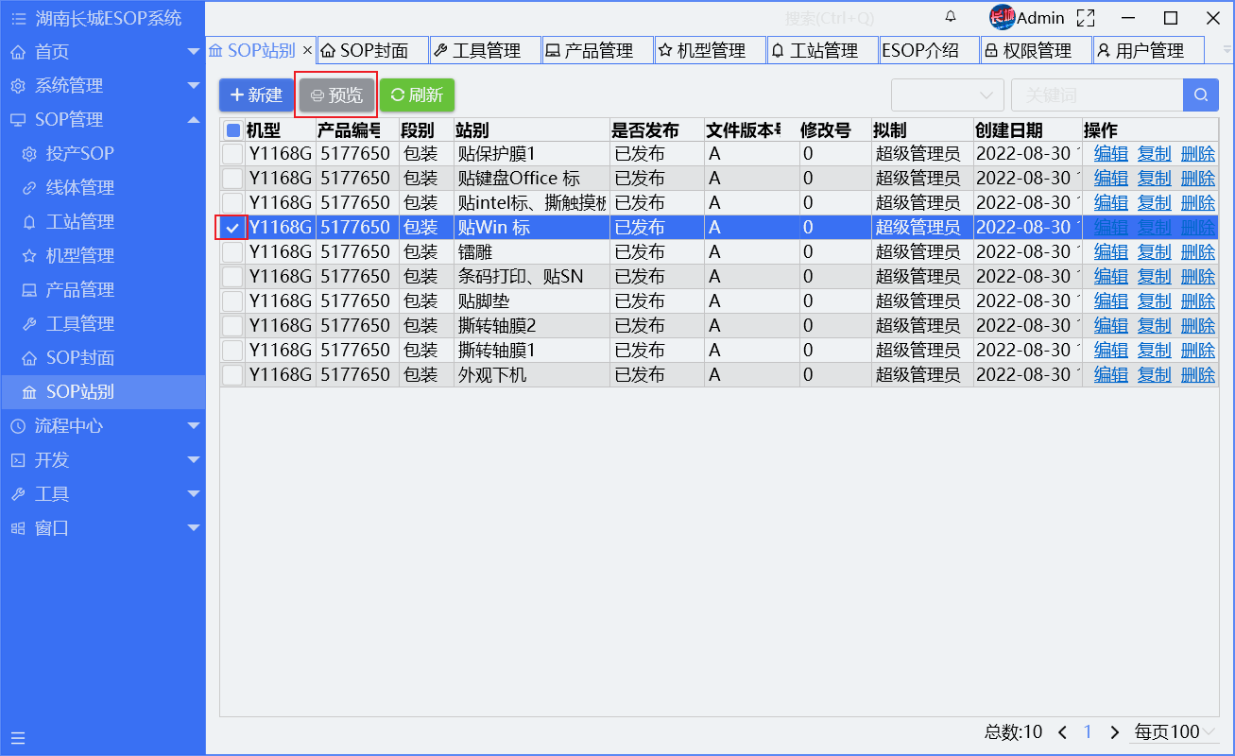Expand 首页 menu in sidebar
Image resolution: width=1235 pixels, height=756 pixels.
point(102,51)
